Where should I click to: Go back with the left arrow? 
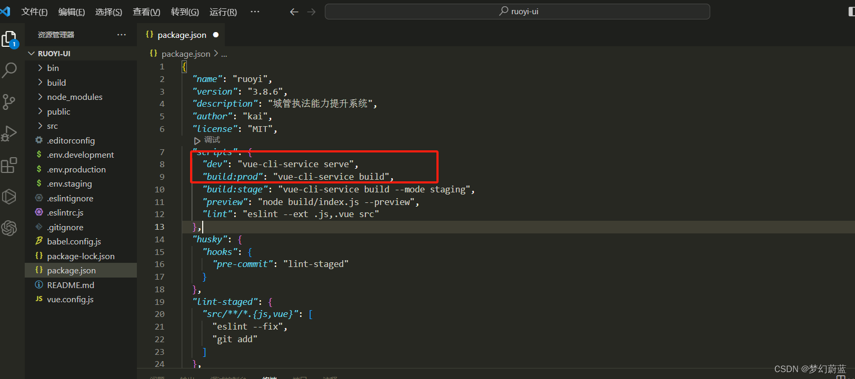(294, 12)
